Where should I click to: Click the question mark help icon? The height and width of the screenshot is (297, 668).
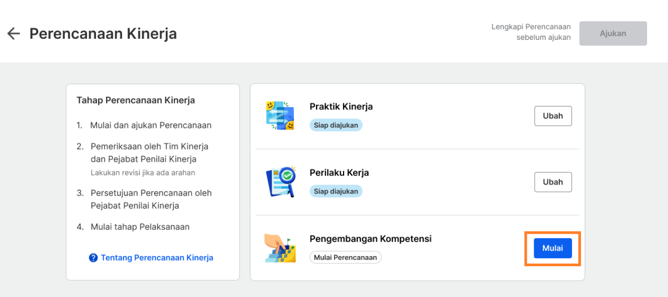pyautogui.click(x=93, y=258)
